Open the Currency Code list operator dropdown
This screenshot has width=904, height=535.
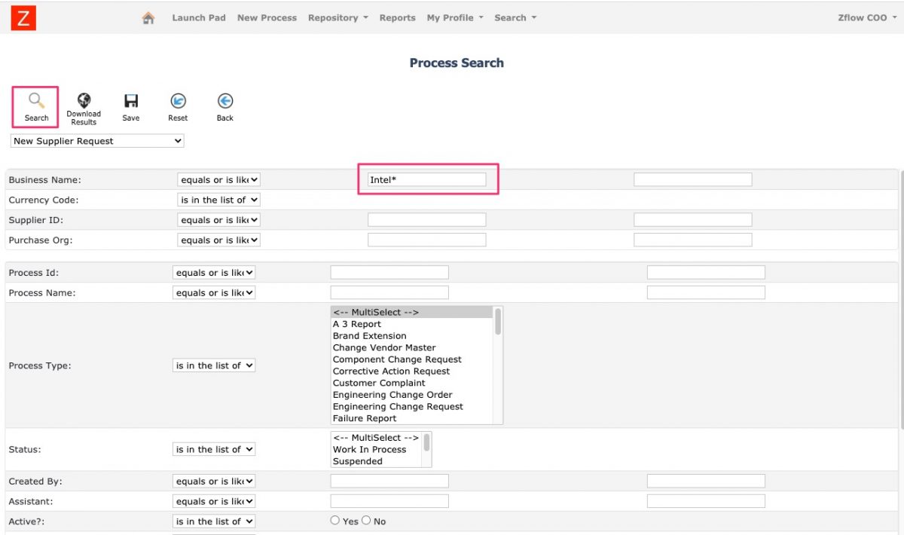point(218,199)
